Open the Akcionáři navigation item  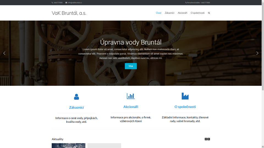point(182,13)
